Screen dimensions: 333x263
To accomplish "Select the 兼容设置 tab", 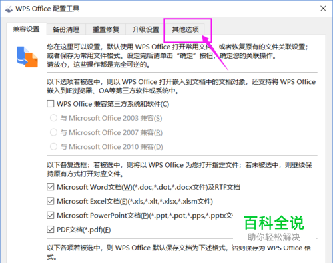I will coord(26,29).
